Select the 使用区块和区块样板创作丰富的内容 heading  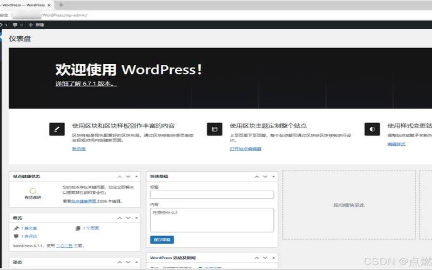(x=124, y=126)
